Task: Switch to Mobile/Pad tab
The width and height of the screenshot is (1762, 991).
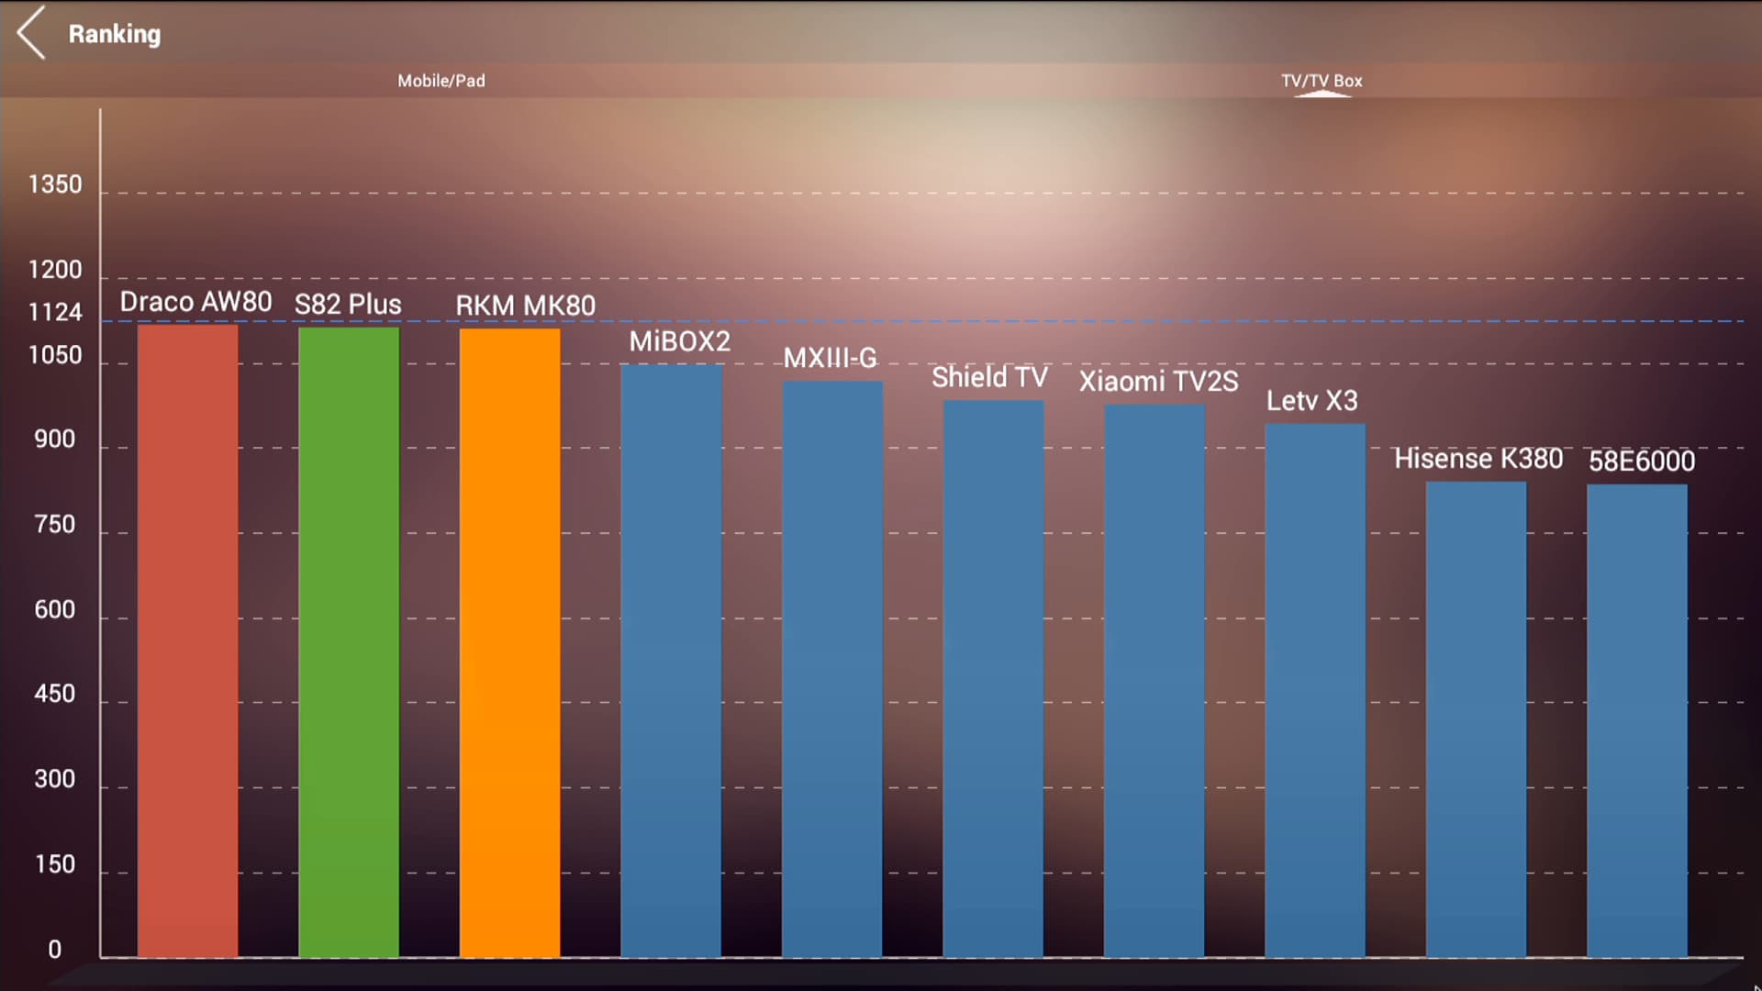Action: click(x=441, y=81)
